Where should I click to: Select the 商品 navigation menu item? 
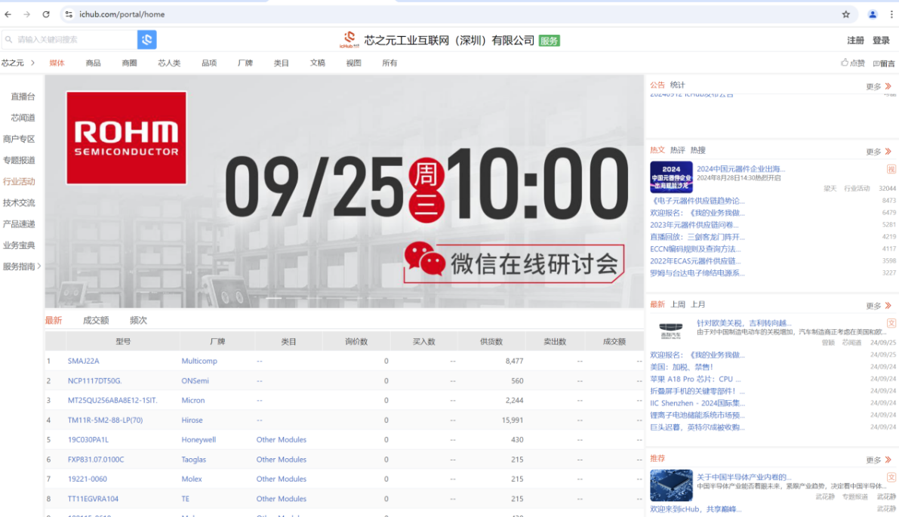tap(93, 63)
